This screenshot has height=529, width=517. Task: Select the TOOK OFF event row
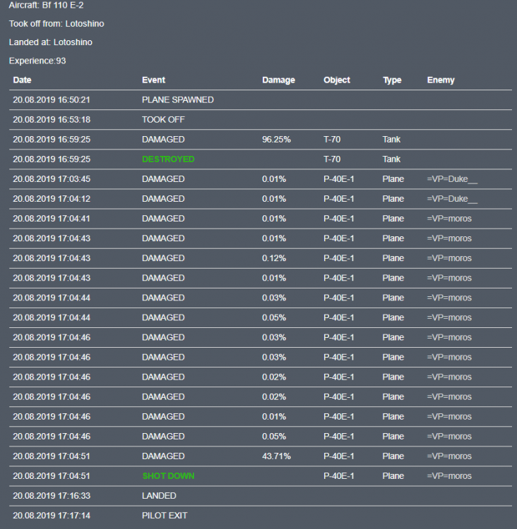pyautogui.click(x=163, y=120)
